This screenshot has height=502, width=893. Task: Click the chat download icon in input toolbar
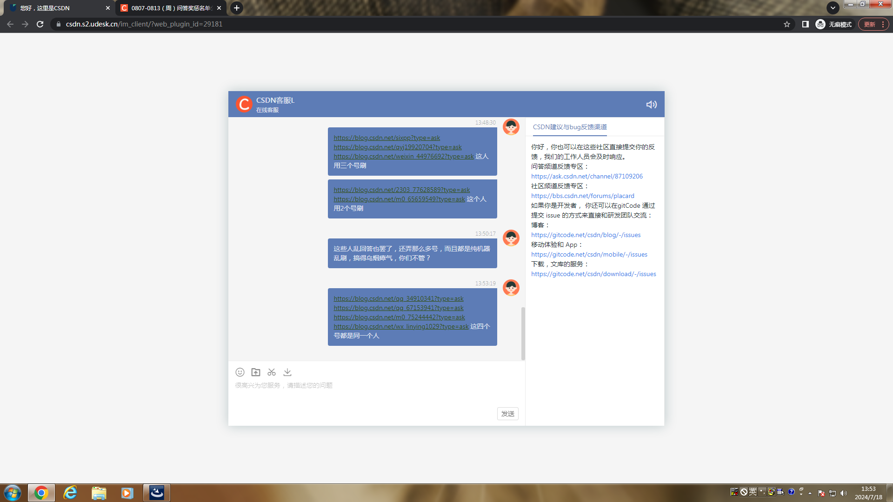coord(287,372)
